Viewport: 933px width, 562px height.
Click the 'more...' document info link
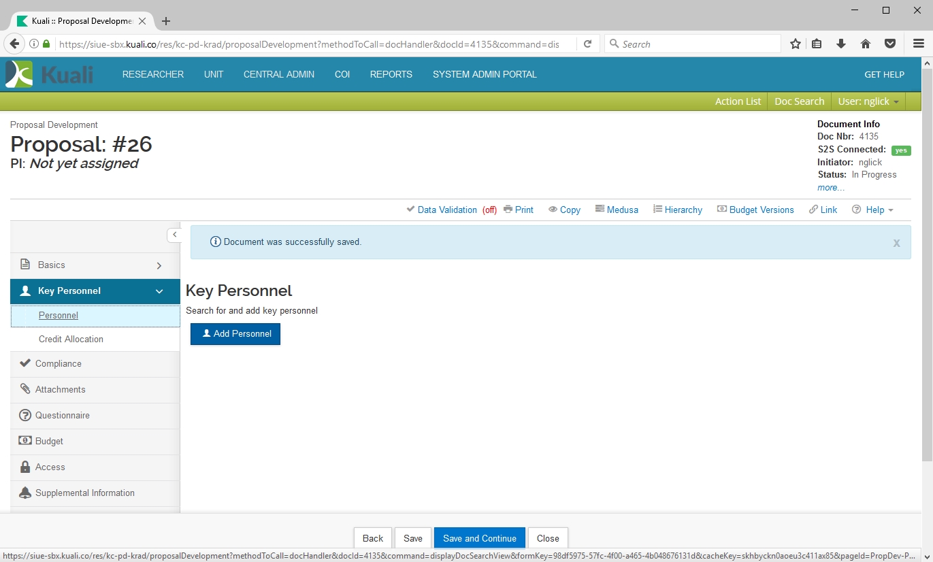pos(831,187)
